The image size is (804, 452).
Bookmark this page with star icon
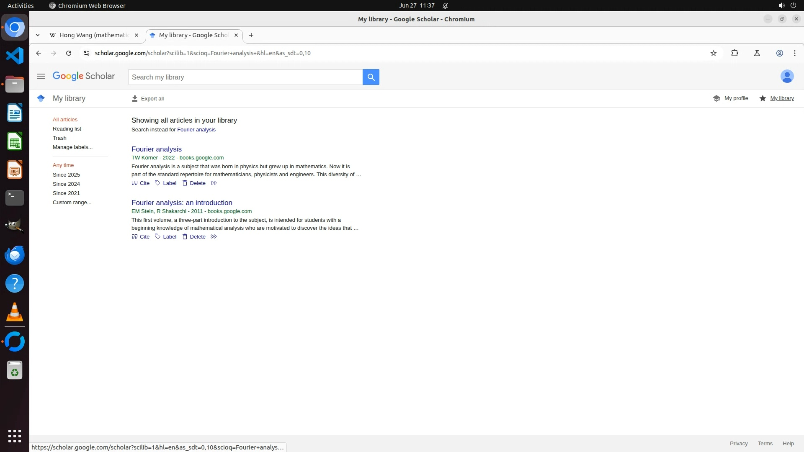(x=714, y=53)
